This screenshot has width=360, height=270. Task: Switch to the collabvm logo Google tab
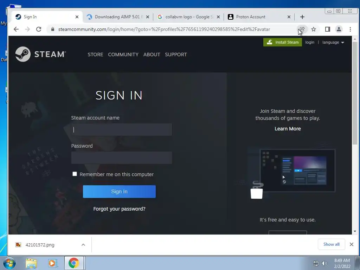(188, 17)
